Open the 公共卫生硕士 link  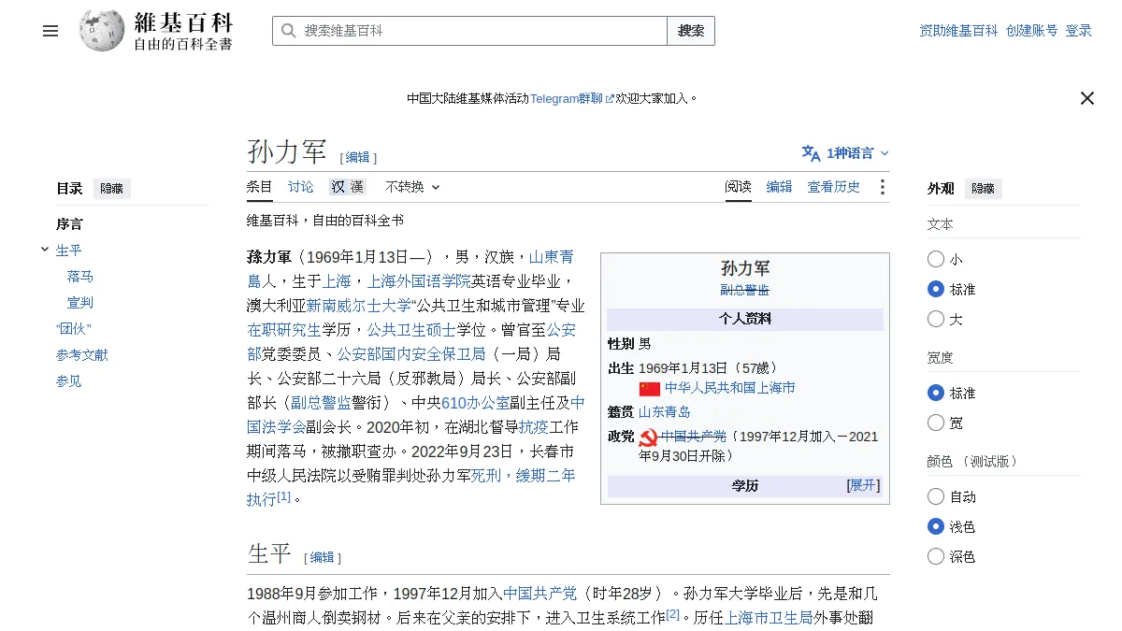[x=411, y=330]
